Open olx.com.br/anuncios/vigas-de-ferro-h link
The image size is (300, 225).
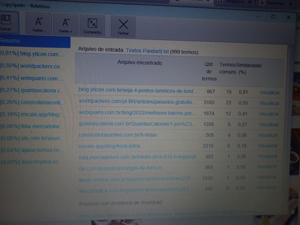(120, 168)
